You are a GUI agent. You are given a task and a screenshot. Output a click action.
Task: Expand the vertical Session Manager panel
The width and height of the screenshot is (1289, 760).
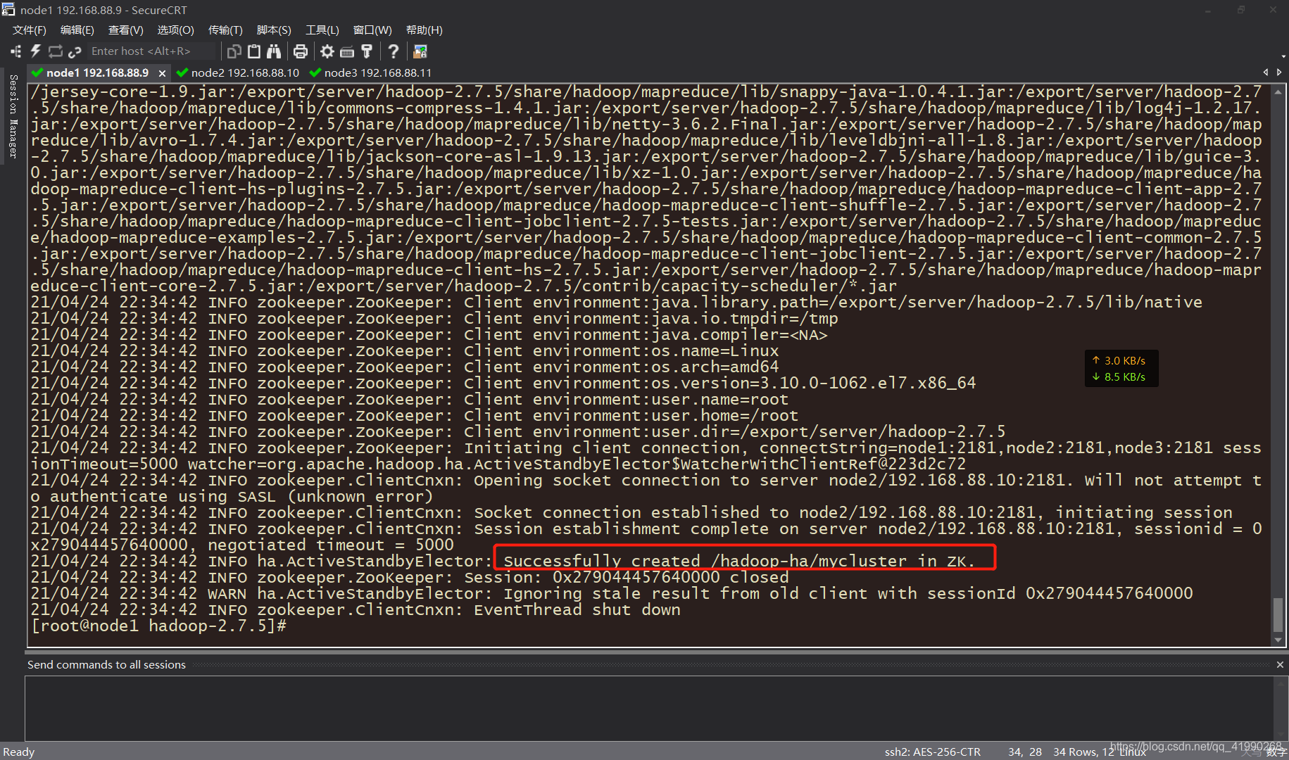(x=13, y=116)
